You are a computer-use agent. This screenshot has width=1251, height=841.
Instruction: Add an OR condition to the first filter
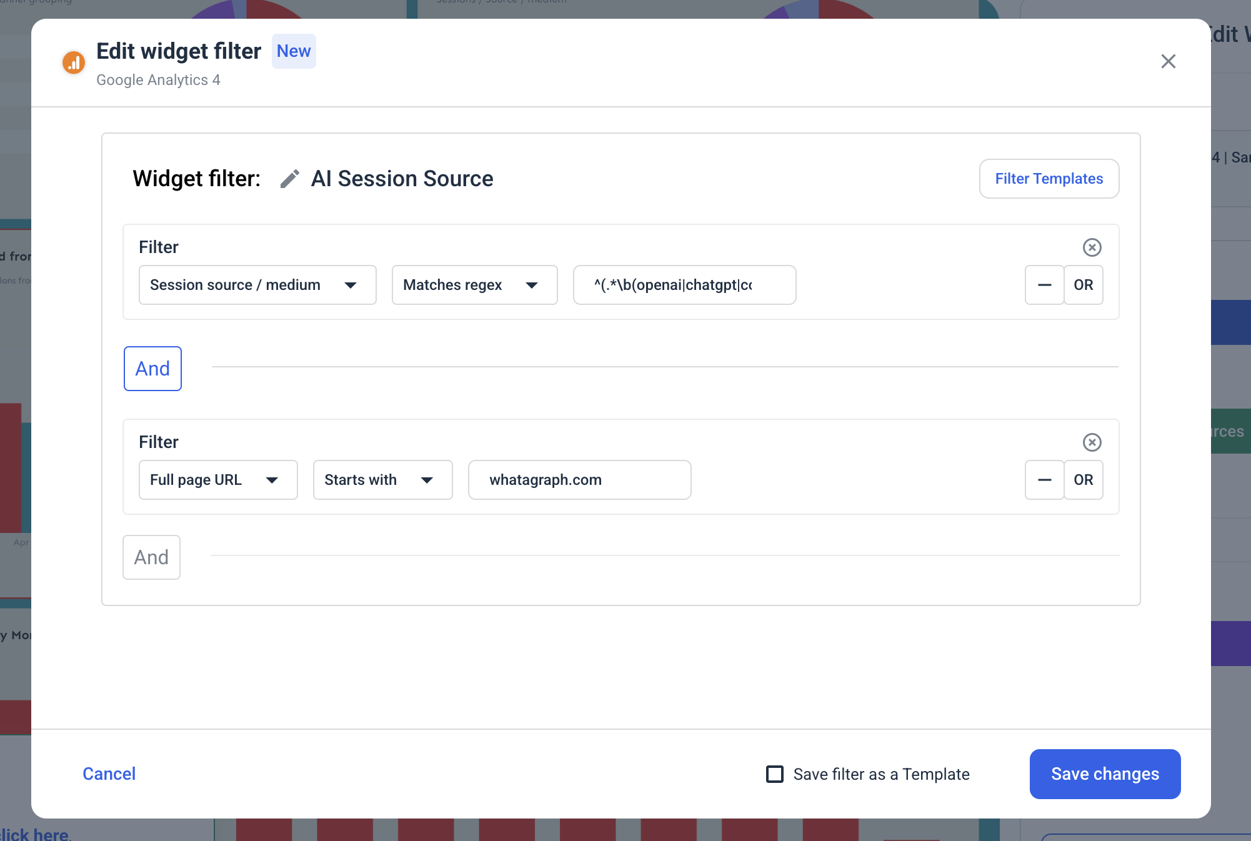1084,285
